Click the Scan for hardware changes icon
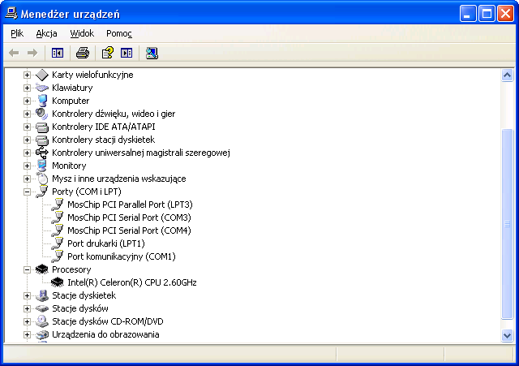 pyautogui.click(x=152, y=53)
